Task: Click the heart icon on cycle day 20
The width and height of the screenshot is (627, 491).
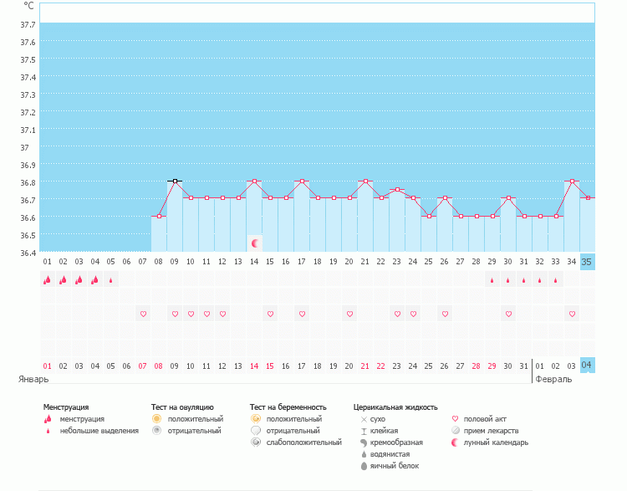Action: [x=349, y=314]
